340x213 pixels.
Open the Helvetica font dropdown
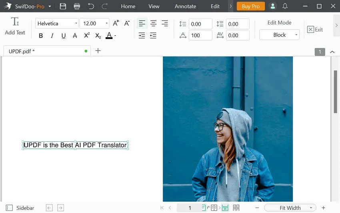tap(57, 24)
